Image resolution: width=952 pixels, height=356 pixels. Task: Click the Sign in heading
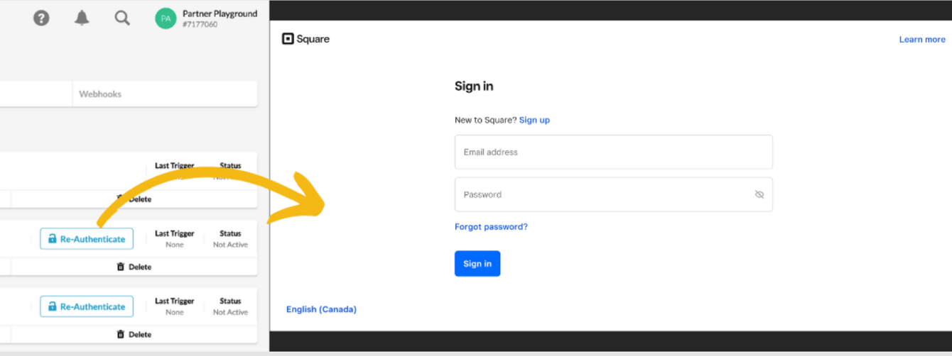[474, 87]
